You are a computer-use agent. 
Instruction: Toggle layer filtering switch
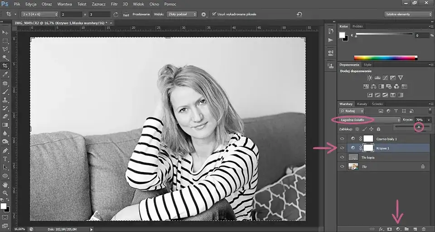430,111
